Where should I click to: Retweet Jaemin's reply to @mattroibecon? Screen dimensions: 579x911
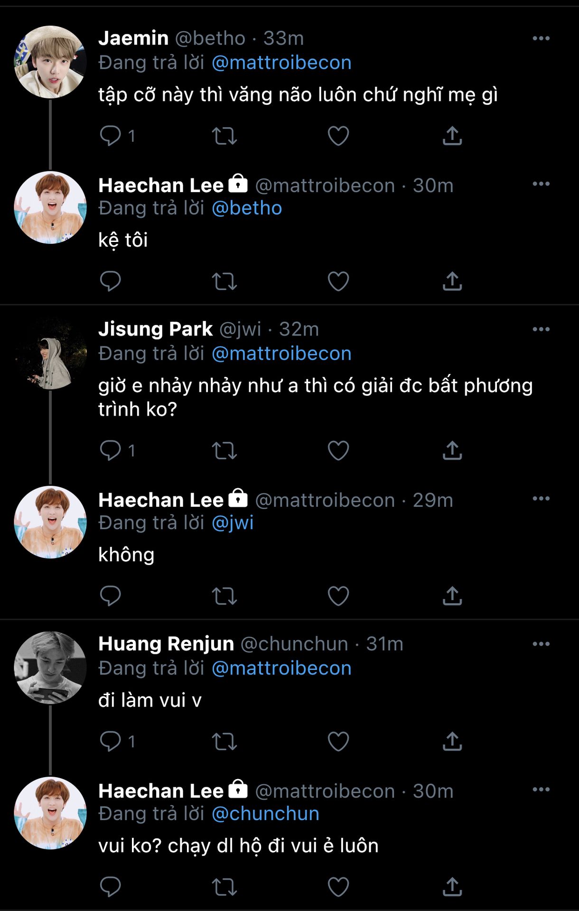tap(224, 136)
